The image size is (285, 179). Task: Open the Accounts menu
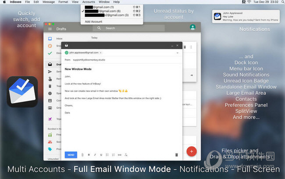point(89,2)
